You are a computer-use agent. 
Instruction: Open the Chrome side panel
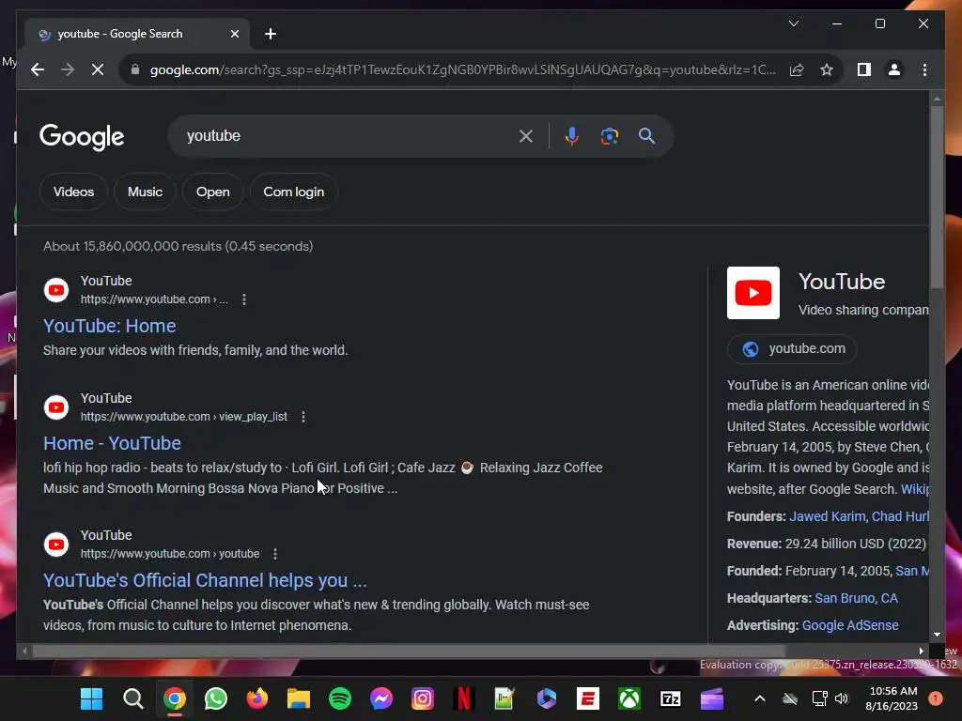coord(864,69)
